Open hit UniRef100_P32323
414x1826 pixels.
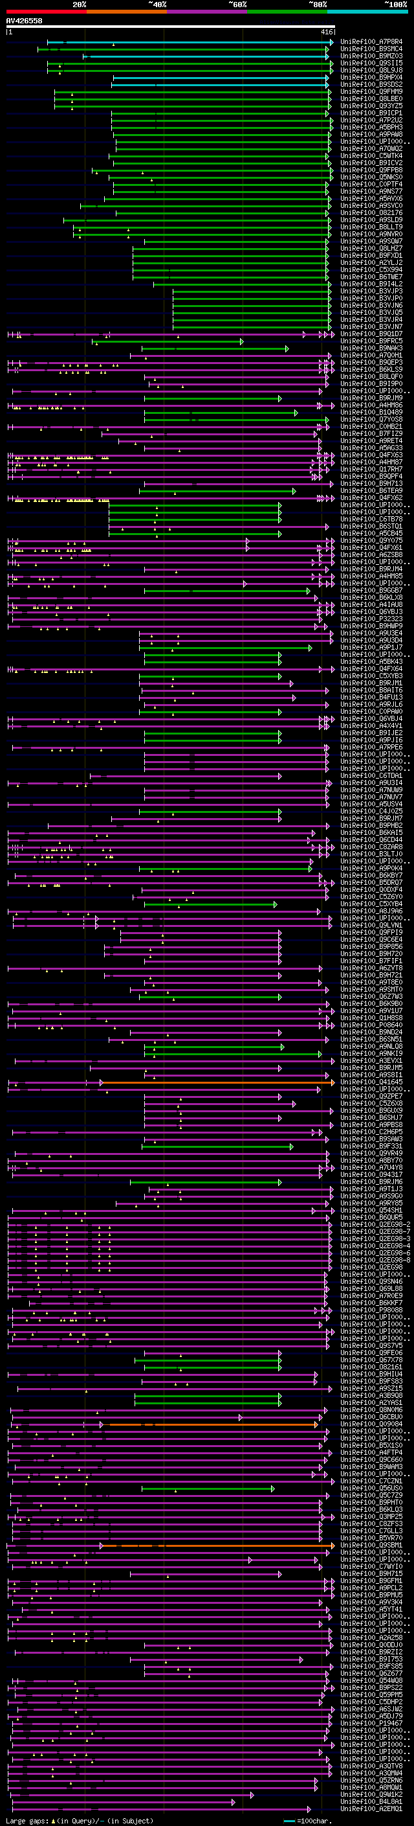(x=371, y=619)
